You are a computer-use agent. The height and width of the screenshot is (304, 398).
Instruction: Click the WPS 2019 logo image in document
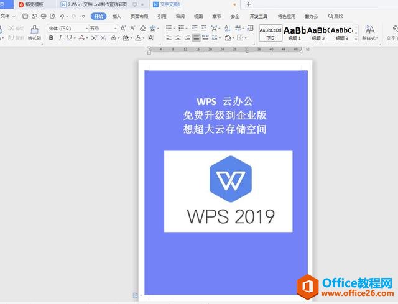click(228, 191)
